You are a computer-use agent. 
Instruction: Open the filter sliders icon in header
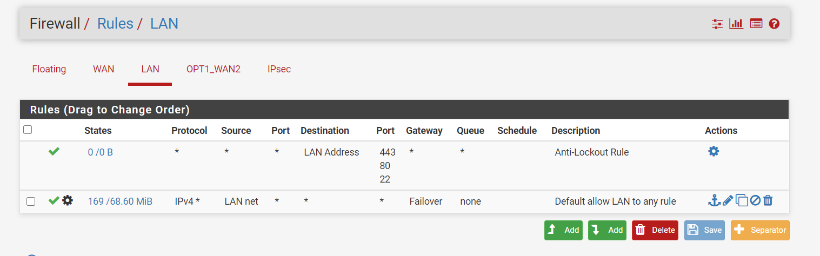point(717,24)
